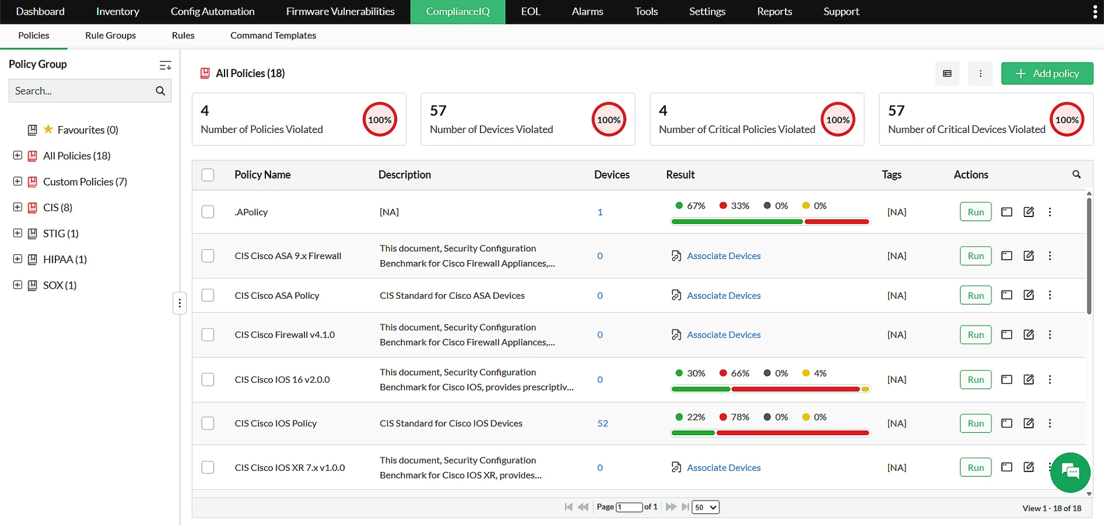This screenshot has height=525, width=1104.
Task: Open the report window icon for CIS Cisco ASA Policy
Action: point(1007,295)
